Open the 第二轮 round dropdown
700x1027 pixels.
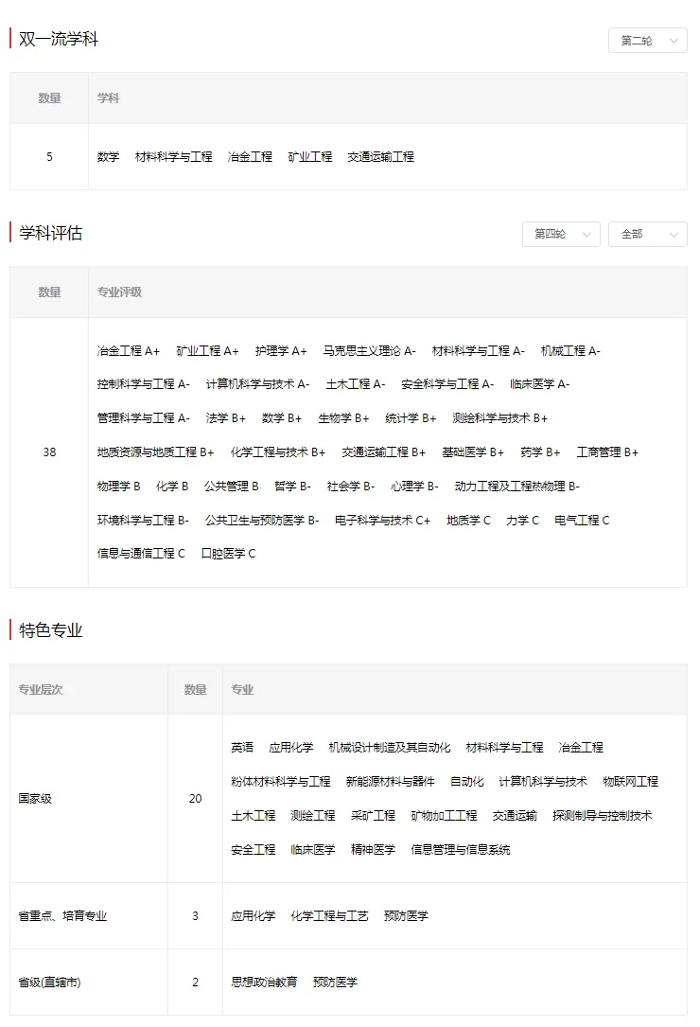pyautogui.click(x=647, y=41)
